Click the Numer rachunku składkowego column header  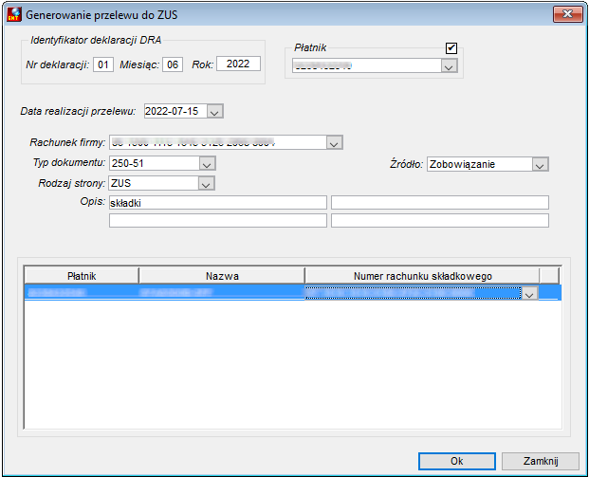coord(423,276)
